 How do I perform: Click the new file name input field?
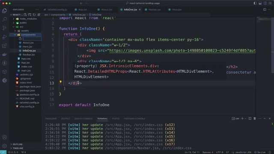pos(32,38)
